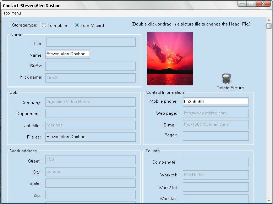Click the Name field containing Steven,Alen Dashon
The height and width of the screenshot is (204, 273).
tap(68, 54)
